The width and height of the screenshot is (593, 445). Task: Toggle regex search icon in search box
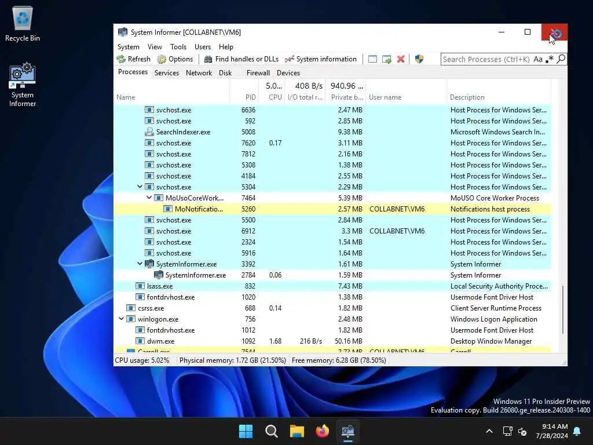[x=550, y=59]
